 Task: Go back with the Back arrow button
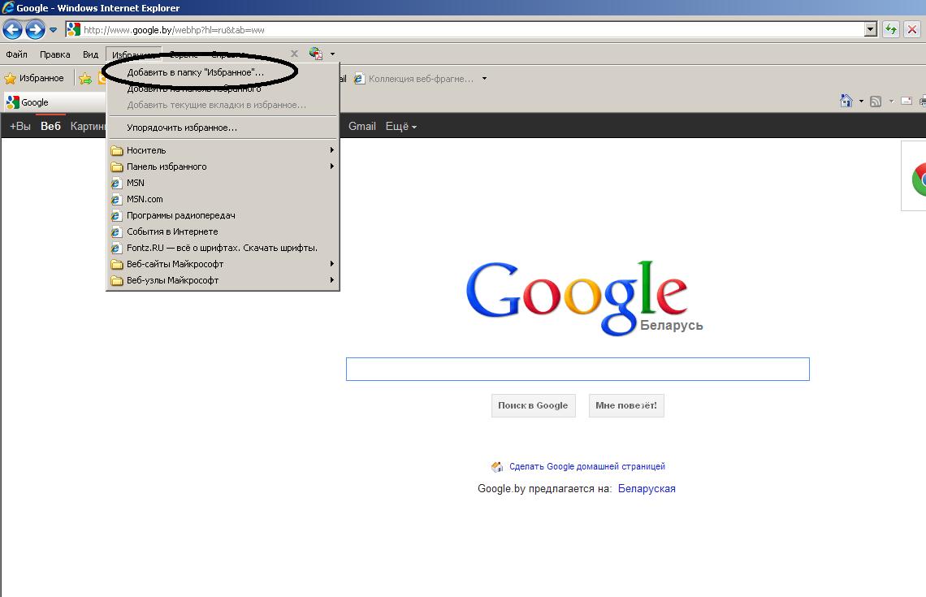12,29
